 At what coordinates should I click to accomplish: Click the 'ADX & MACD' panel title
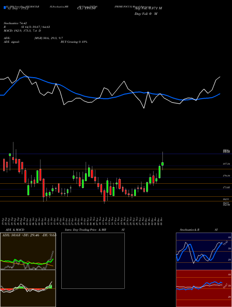point(15,230)
